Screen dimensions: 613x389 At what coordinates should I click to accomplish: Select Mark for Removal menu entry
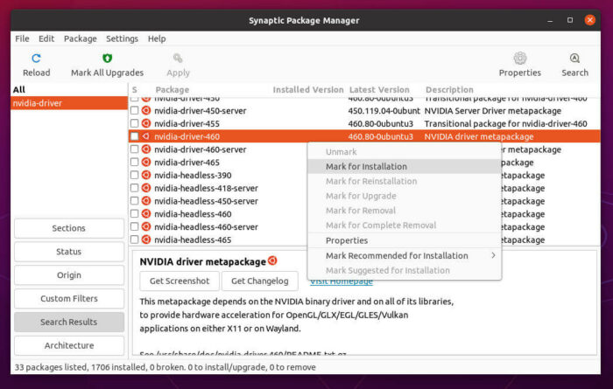[405, 211]
